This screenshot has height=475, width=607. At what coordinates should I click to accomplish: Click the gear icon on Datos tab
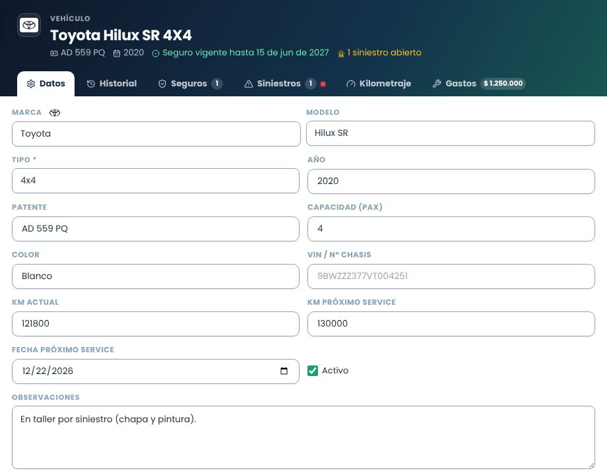click(31, 84)
